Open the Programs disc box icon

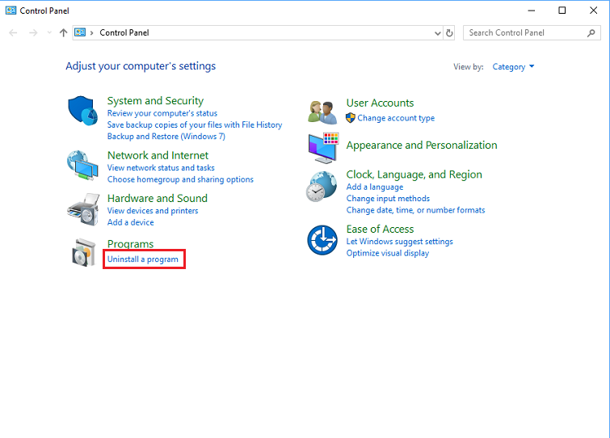tap(82, 252)
